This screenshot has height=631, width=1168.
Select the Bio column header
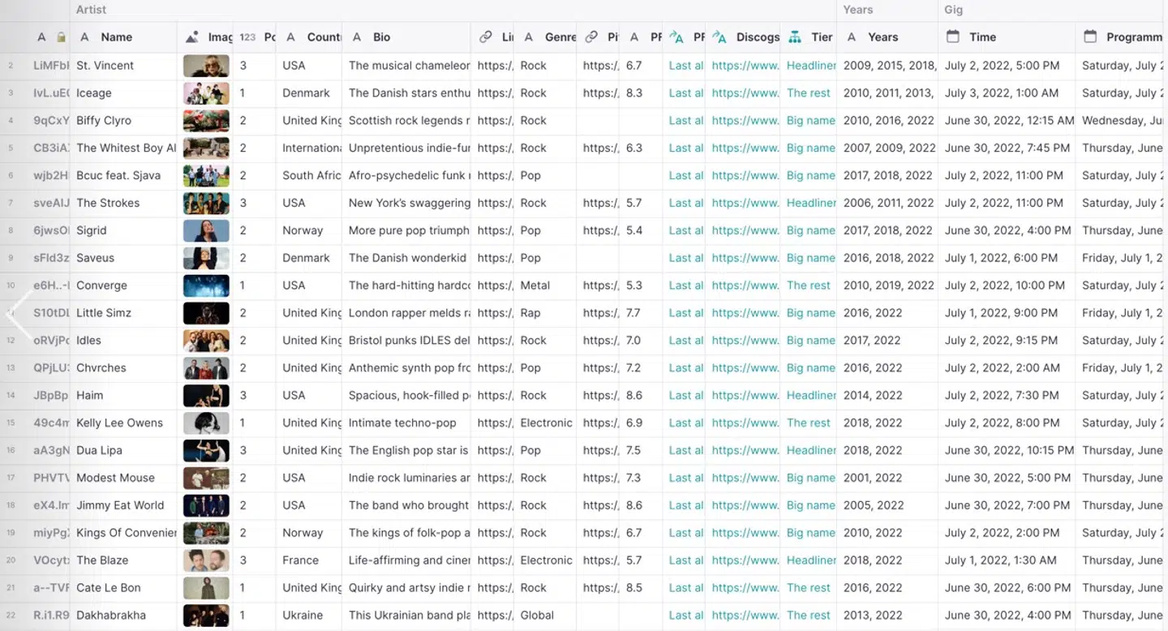point(381,37)
